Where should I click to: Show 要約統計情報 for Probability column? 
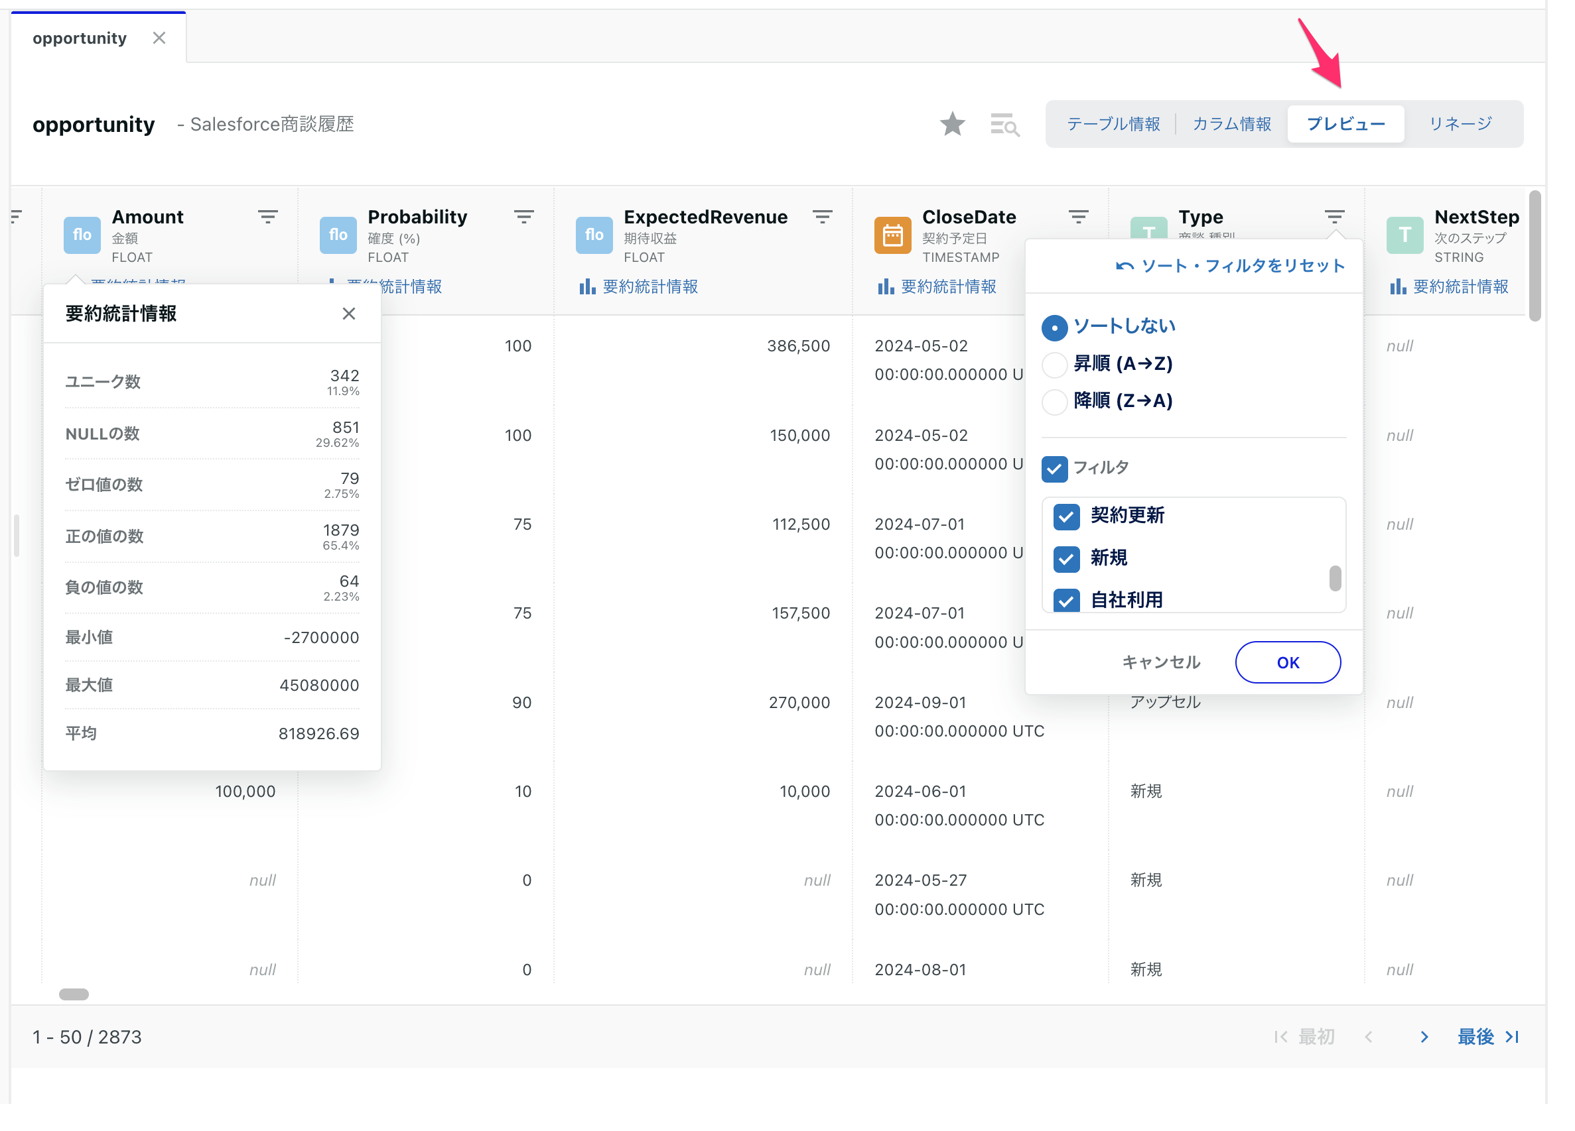coord(410,286)
